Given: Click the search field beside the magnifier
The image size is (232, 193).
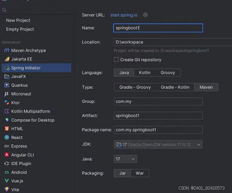Looking at the screenshot, I should pyautogui.click(x=41, y=10).
